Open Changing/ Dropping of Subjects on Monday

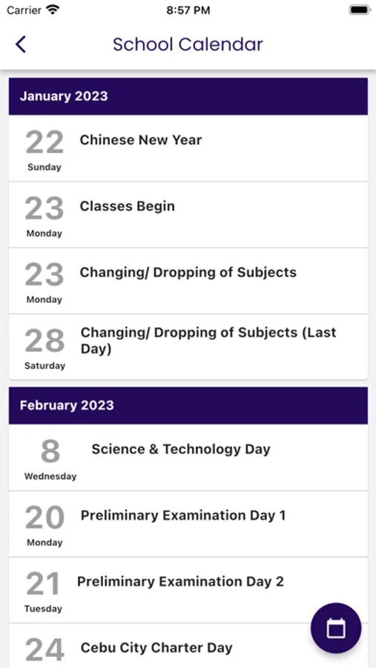[188, 281]
